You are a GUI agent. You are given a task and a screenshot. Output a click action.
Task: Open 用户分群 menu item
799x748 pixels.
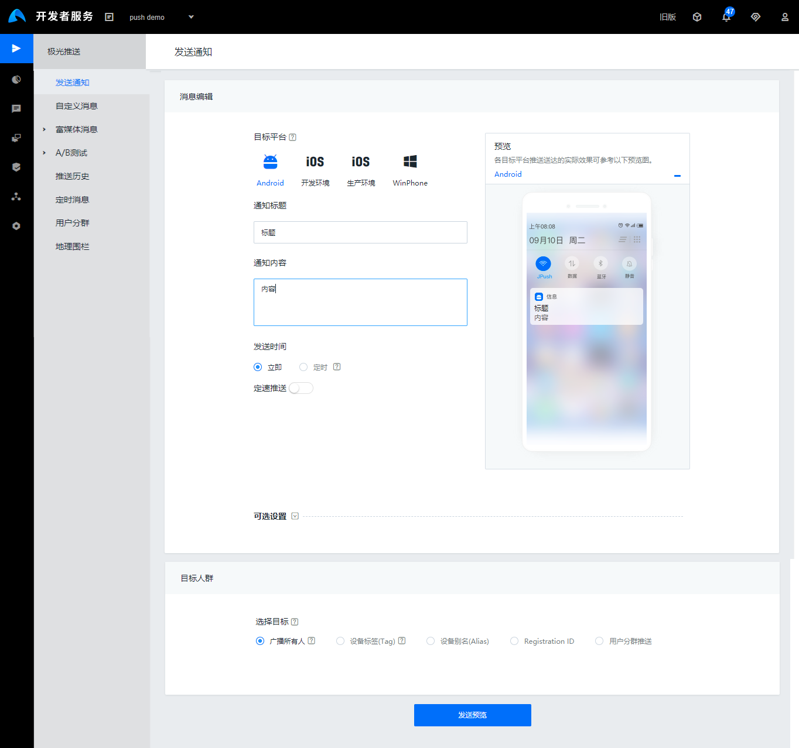pyautogui.click(x=73, y=223)
